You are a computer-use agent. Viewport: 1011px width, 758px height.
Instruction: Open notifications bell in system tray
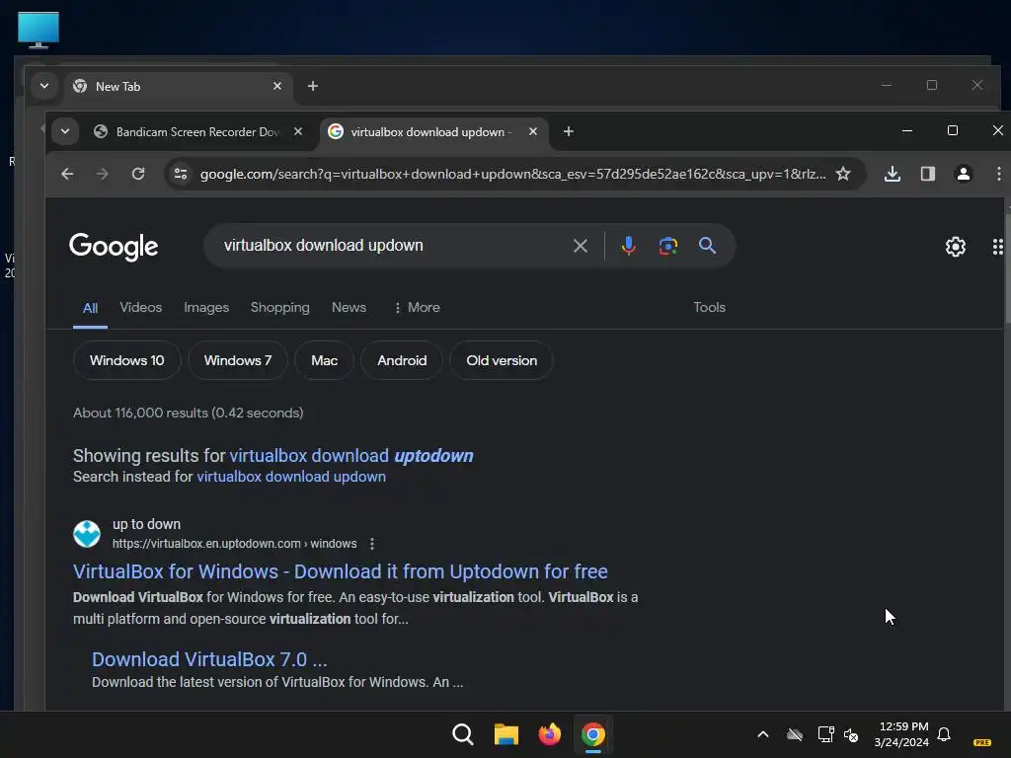click(944, 734)
